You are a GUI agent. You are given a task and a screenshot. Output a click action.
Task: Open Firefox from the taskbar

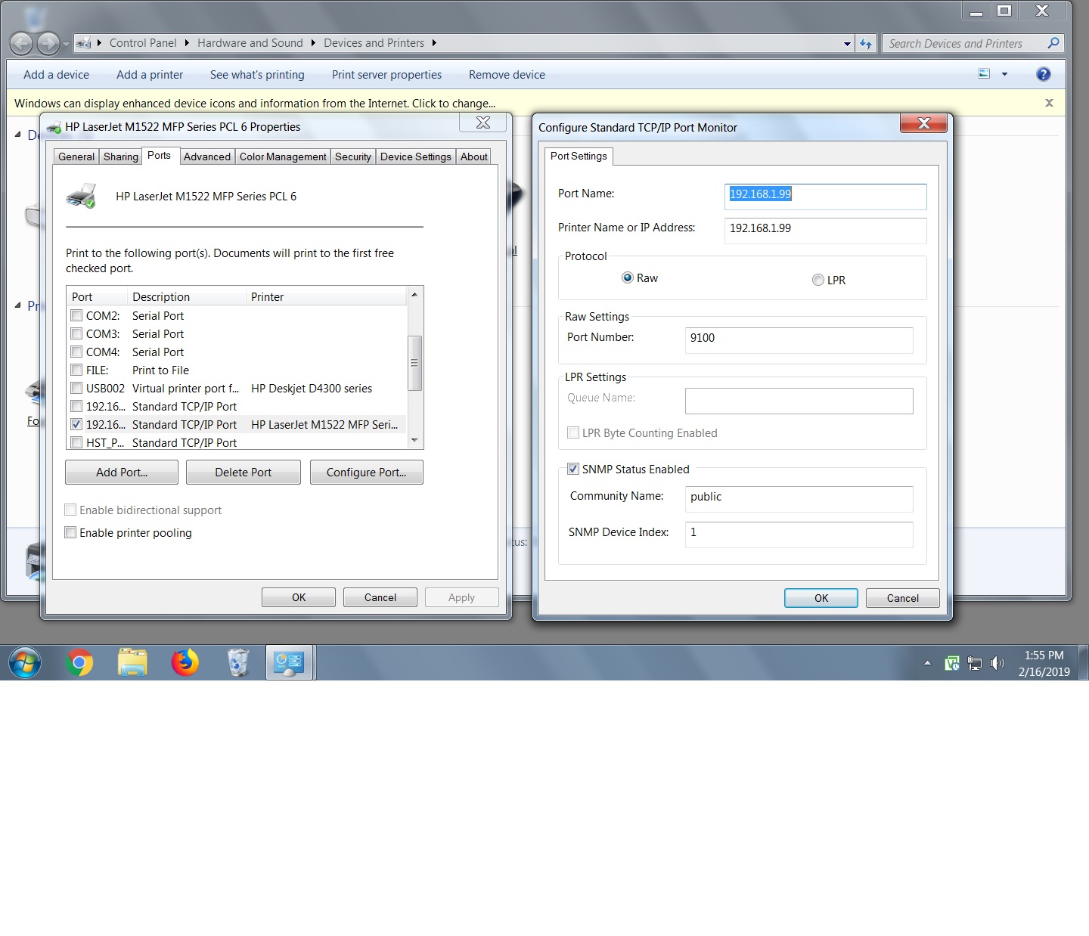185,663
